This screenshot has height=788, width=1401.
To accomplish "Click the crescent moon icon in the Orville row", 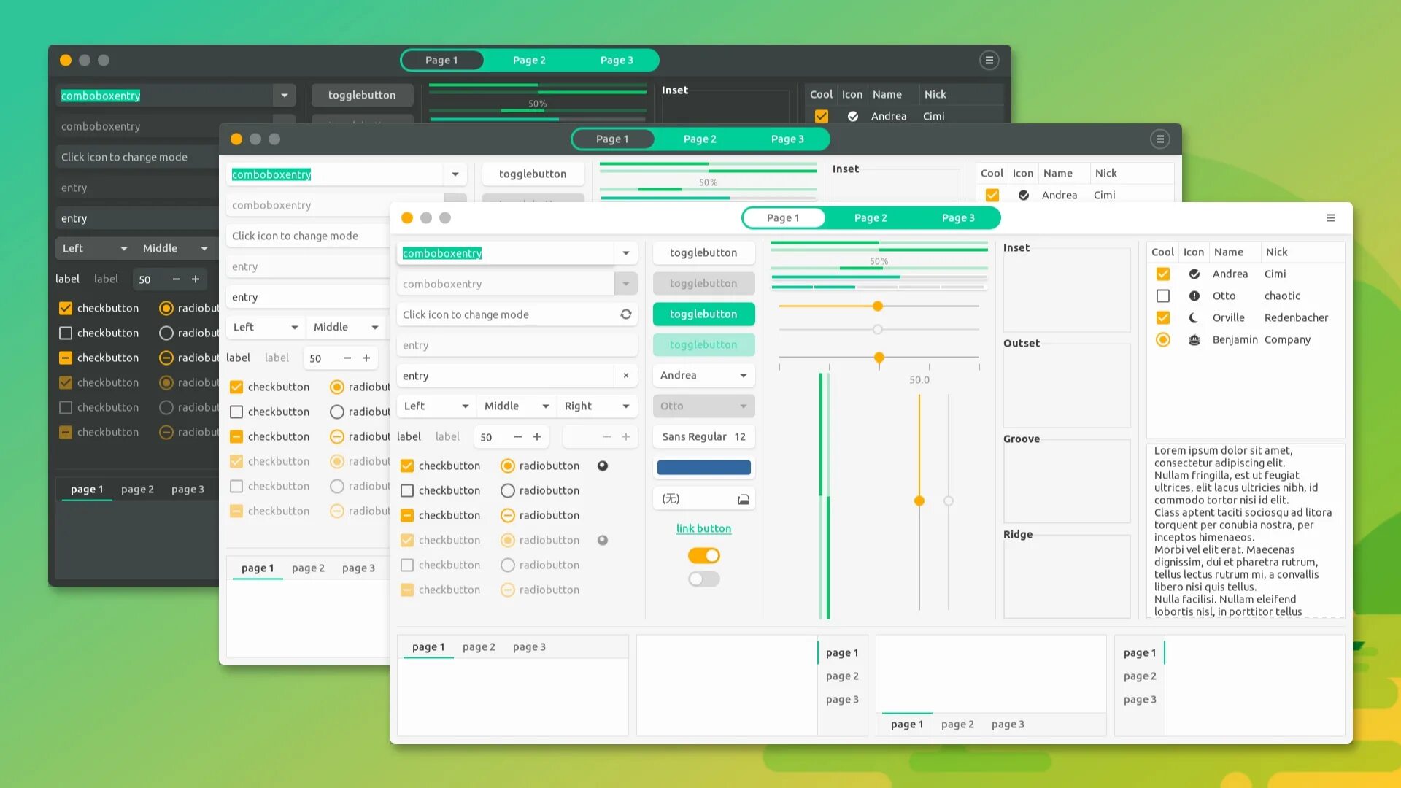I will 1194,318.
